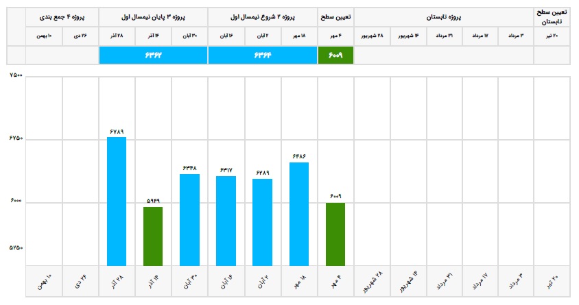
Task: Click the tallest blue bar valued 6789
Action: 117,201
